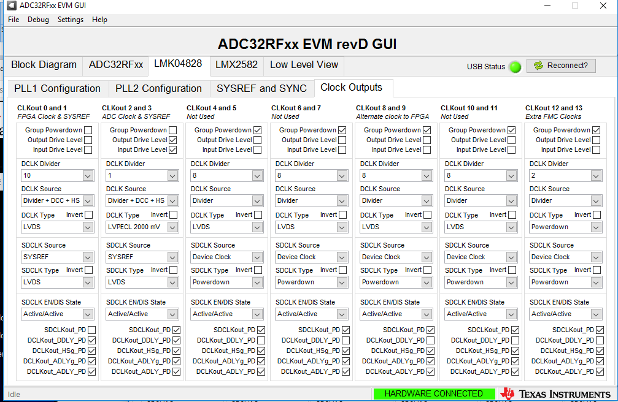This screenshot has width=618, height=402.
Task: Uncheck Group Powerdown for CLKout 12 and 13
Action: pyautogui.click(x=597, y=130)
